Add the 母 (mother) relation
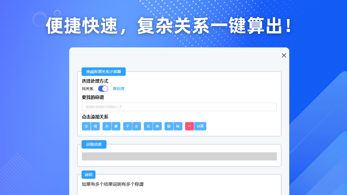The height and width of the screenshot is (195, 347). tap(95, 126)
